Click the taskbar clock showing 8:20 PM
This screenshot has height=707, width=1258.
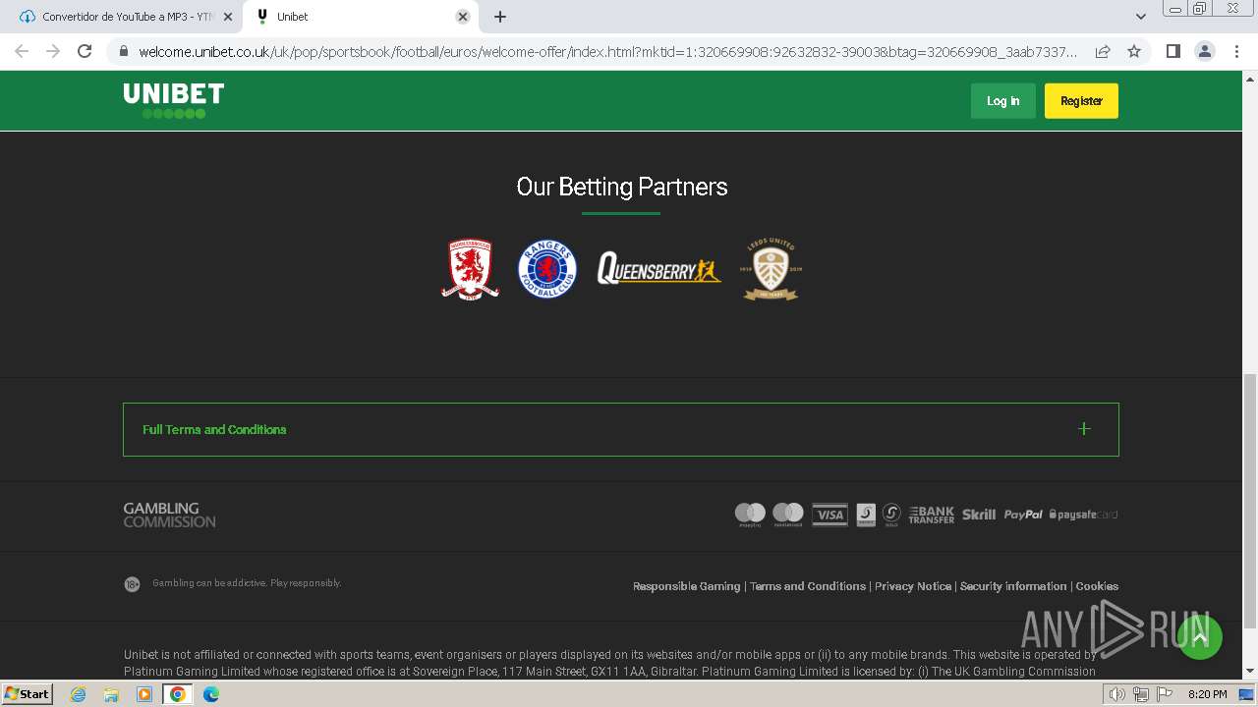point(1208,694)
